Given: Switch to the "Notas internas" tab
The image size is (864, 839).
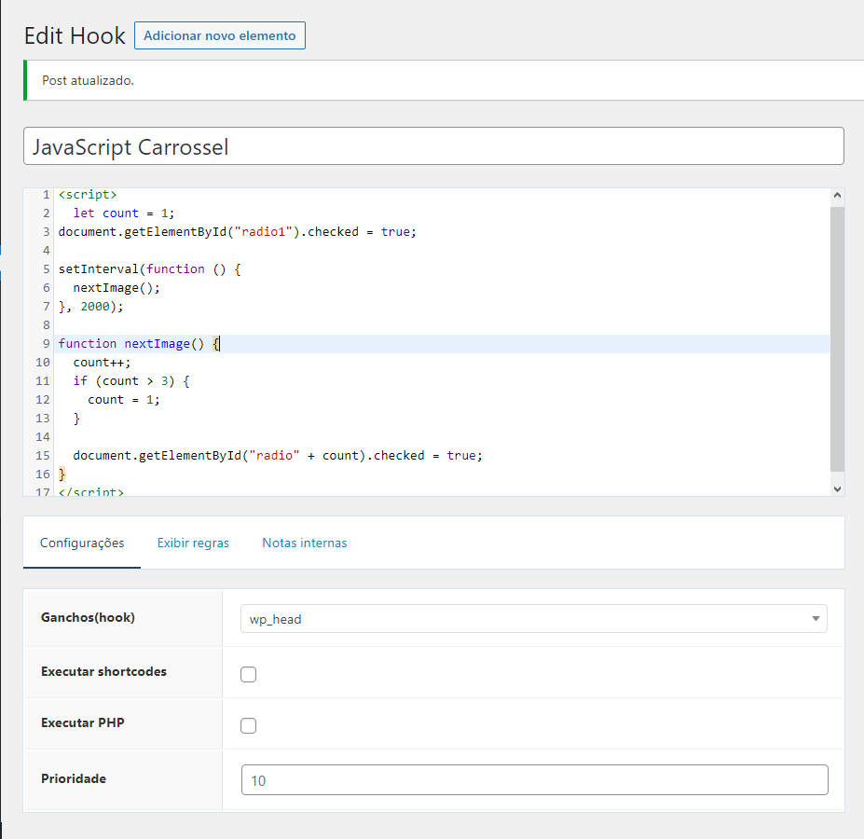Looking at the screenshot, I should (x=304, y=542).
